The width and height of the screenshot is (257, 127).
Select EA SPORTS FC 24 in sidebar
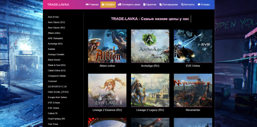[x=57, y=87]
